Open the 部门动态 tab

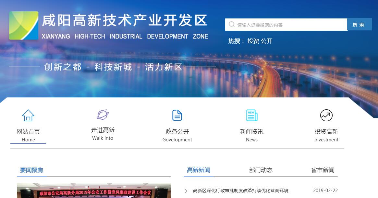click(261, 170)
